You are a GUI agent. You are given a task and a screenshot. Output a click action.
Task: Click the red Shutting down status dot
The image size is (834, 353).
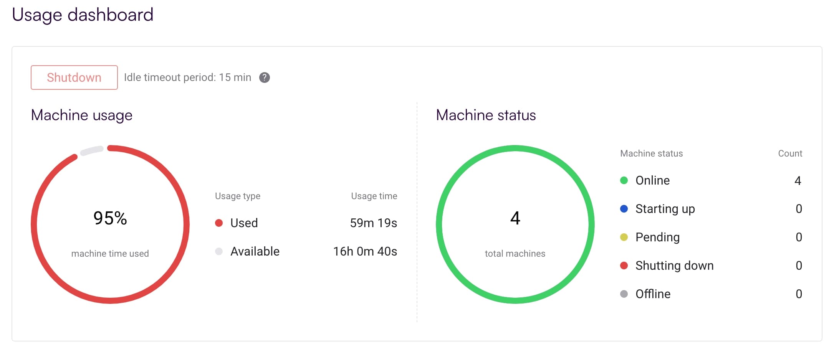click(x=624, y=266)
